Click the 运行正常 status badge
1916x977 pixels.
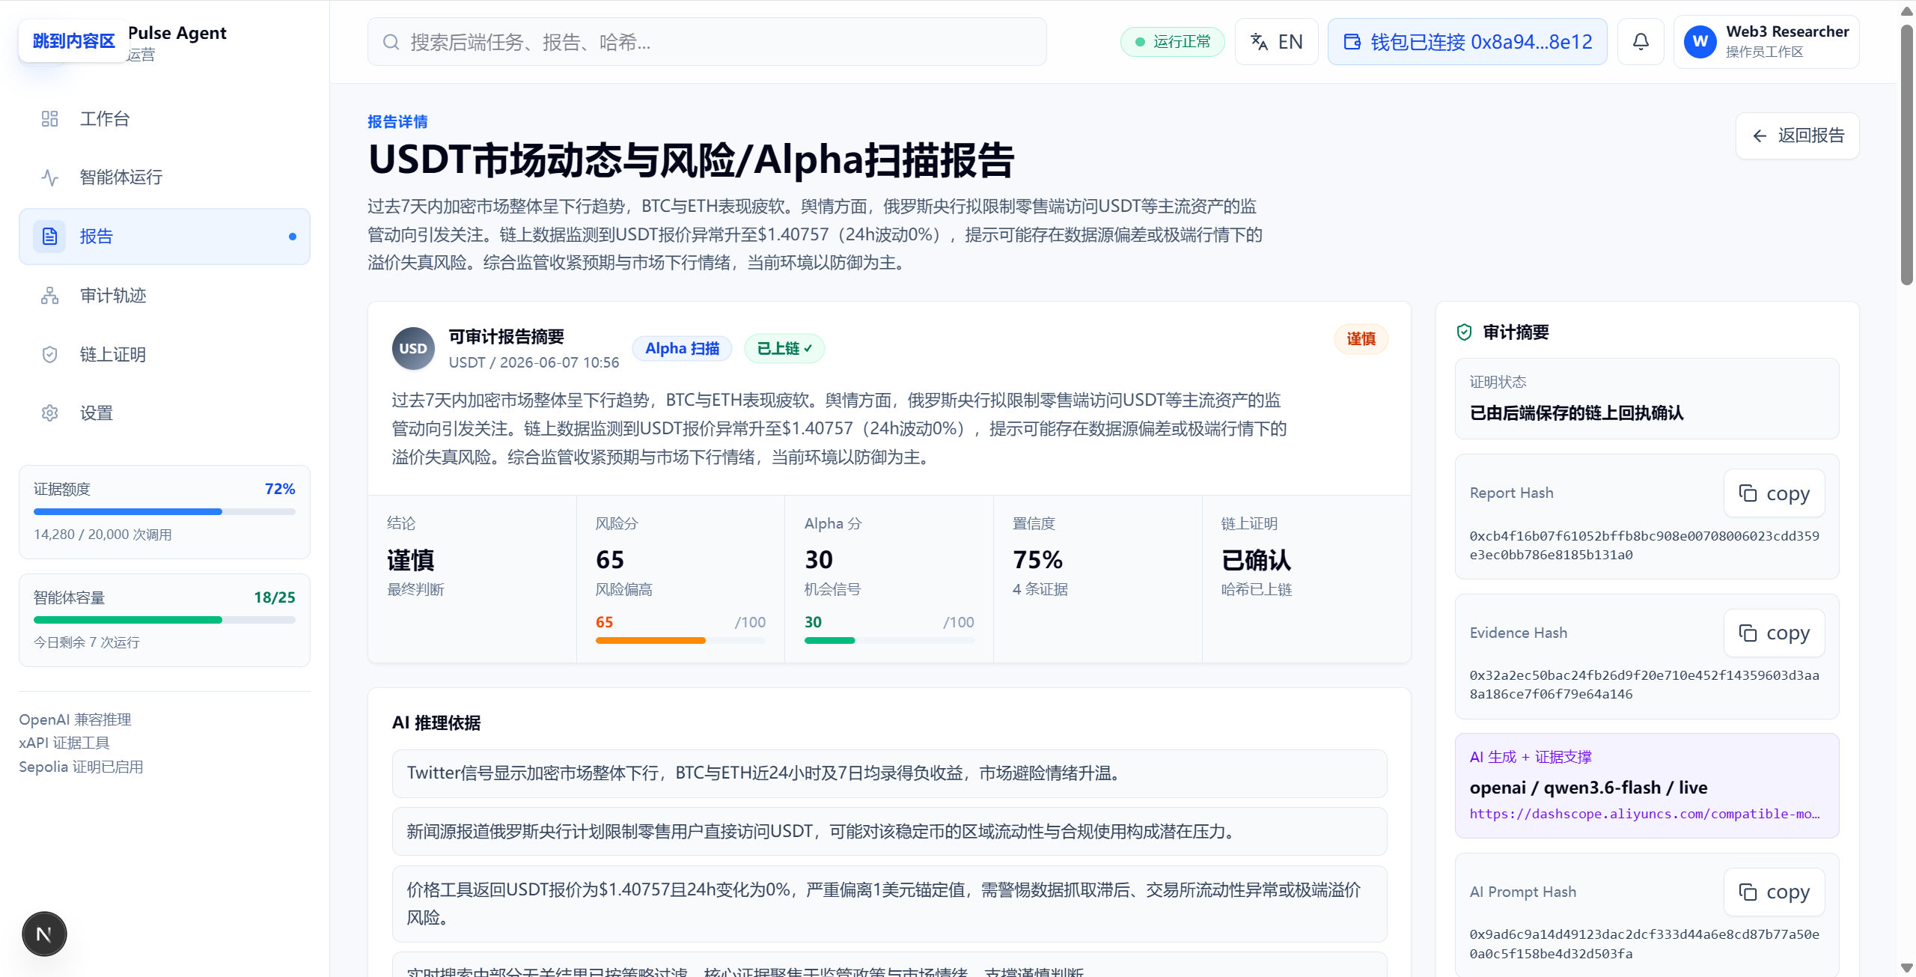pos(1172,42)
